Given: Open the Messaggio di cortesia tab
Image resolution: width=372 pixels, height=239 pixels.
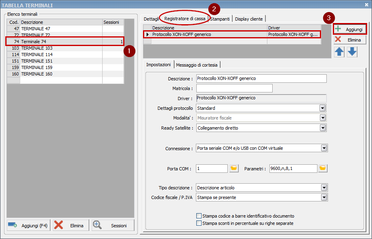Looking at the screenshot, I should [x=198, y=64].
